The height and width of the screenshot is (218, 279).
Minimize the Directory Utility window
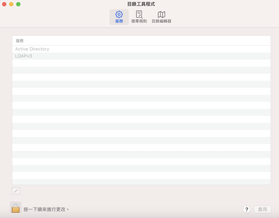11,4
